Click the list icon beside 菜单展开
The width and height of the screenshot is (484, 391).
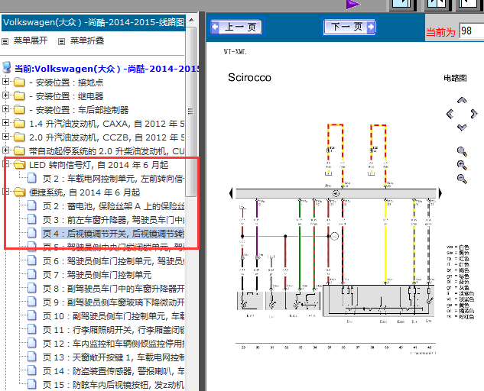(x=5, y=41)
